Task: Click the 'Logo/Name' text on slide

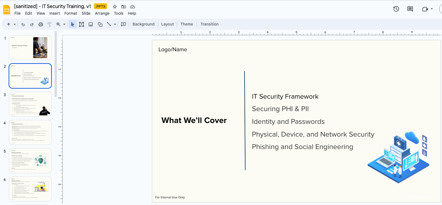Action: pos(173,50)
